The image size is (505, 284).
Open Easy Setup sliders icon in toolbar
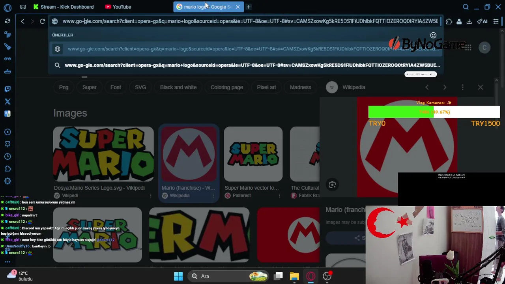point(496,22)
